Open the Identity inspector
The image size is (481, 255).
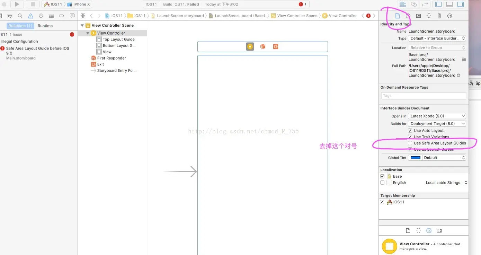(x=418, y=16)
